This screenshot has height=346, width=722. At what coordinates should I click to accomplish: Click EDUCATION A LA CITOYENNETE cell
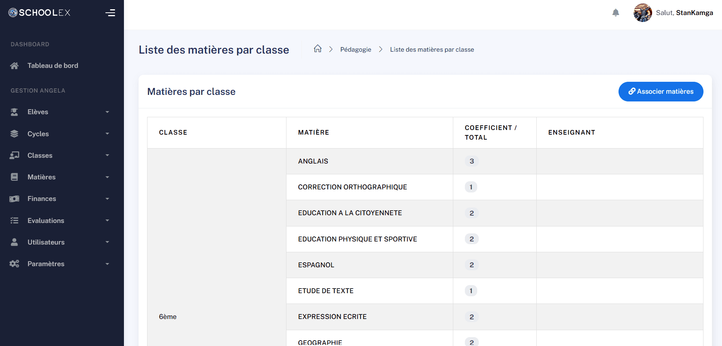pos(369,213)
